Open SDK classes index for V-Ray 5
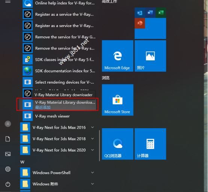This screenshot has height=192, width=208. pyautogui.click(x=59, y=60)
